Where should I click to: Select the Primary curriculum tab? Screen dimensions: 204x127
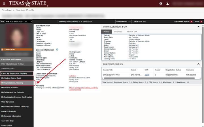point(107,32)
